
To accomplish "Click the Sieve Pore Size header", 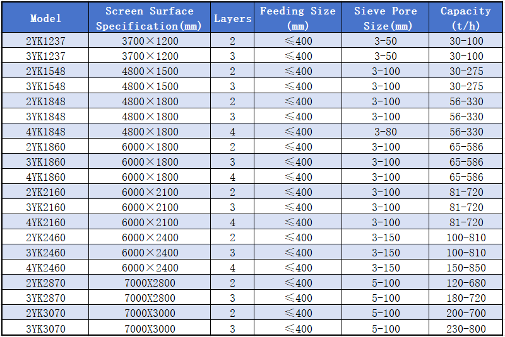I will (x=385, y=18).
